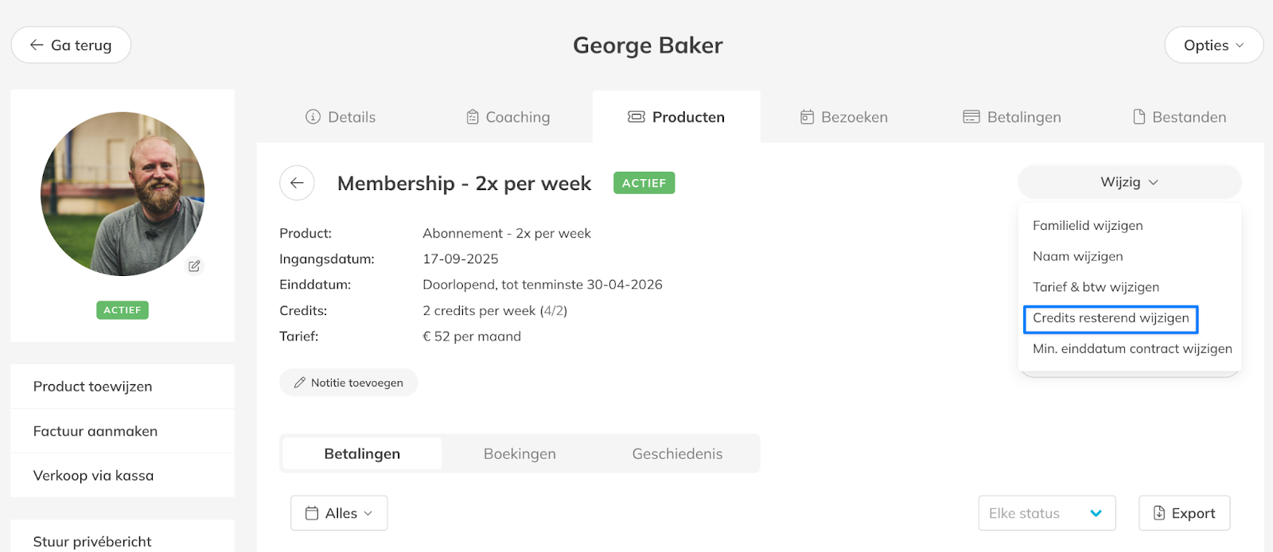Image resolution: width=1273 pixels, height=552 pixels.
Task: Click the clipboard icon on Coaching tab
Action: tap(473, 117)
